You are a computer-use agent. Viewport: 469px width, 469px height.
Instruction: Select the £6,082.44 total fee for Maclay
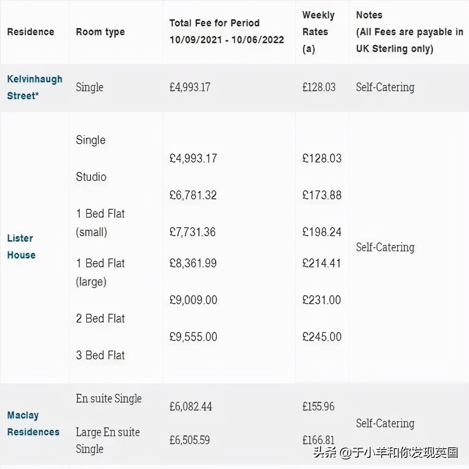(190, 407)
